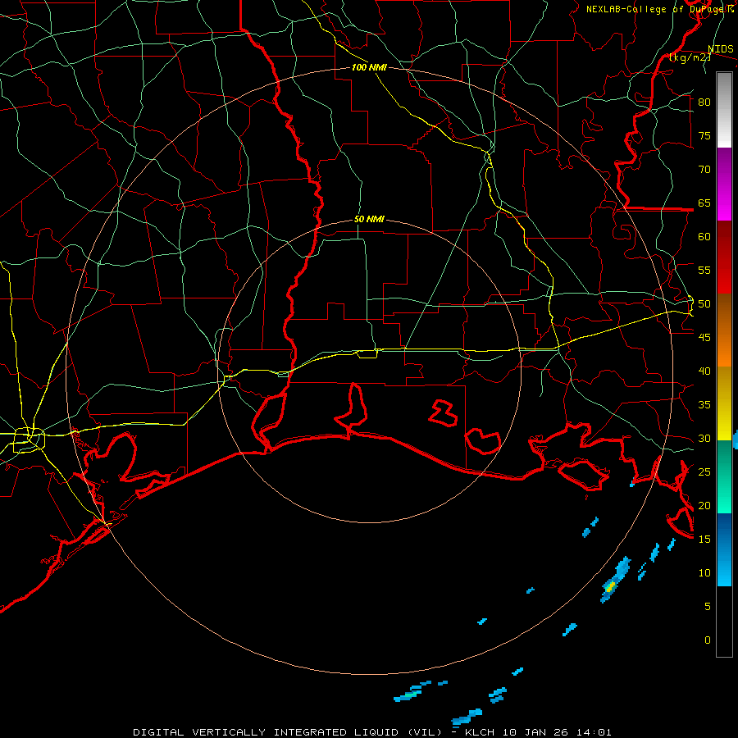Click the 55 value on the color scale

pos(704,270)
